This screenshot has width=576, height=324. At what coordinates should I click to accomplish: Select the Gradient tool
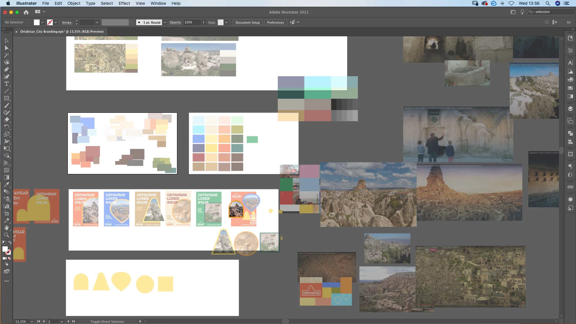coord(7,177)
